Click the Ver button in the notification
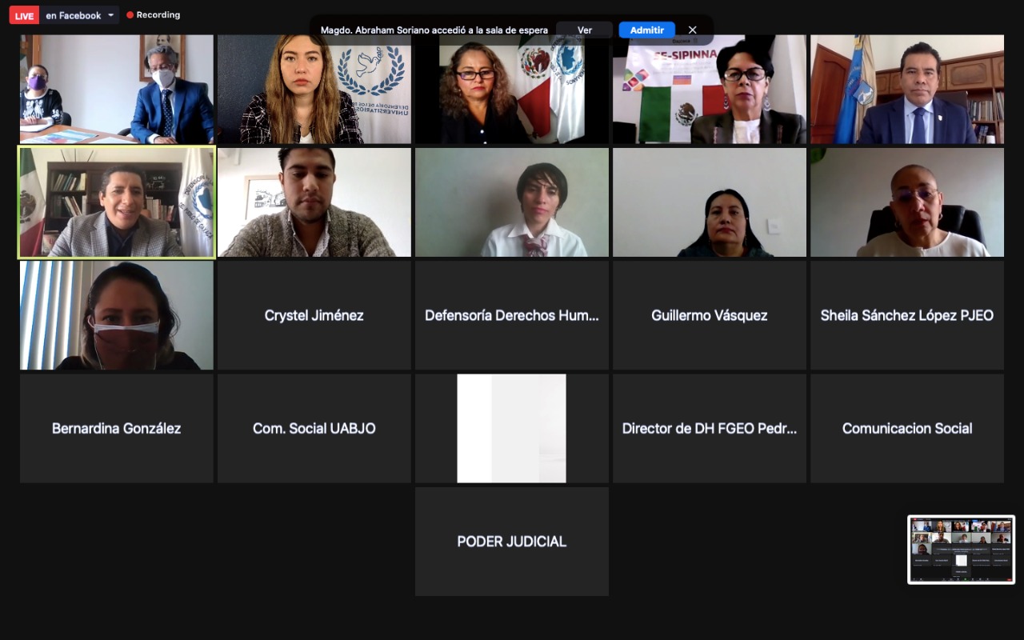 pos(585,30)
